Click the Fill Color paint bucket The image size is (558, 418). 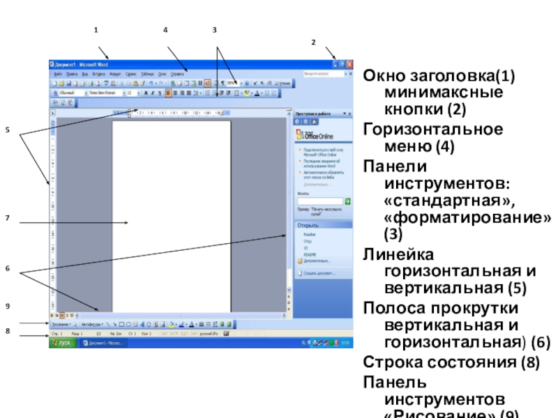pos(171,324)
